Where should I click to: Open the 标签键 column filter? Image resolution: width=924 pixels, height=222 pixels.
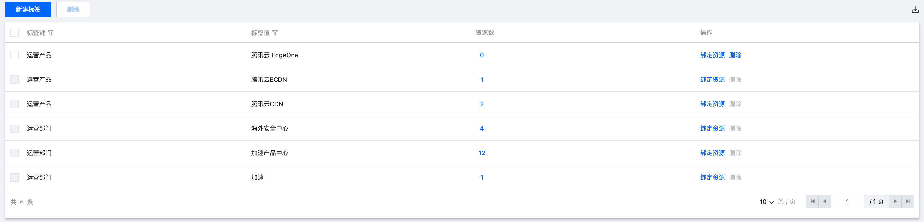coord(51,33)
